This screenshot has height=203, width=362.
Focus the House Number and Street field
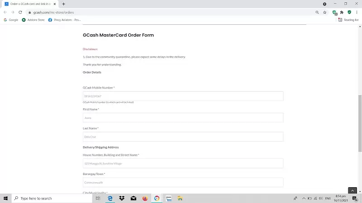183,163
